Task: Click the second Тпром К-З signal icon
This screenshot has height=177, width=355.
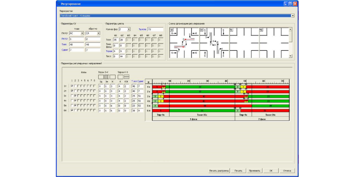Action: coord(127,77)
